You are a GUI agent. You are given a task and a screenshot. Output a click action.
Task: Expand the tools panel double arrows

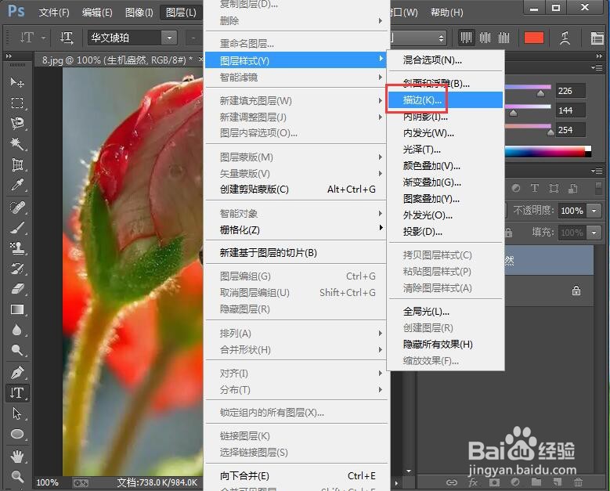pyautogui.click(x=9, y=56)
